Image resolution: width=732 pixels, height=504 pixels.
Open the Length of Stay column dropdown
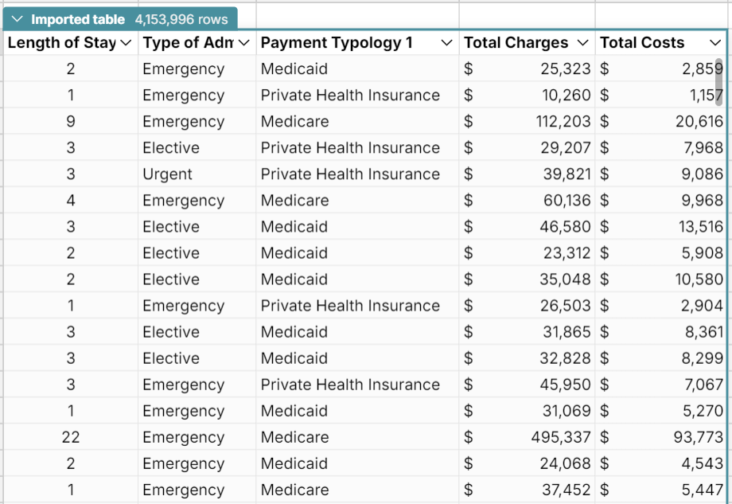click(x=127, y=43)
